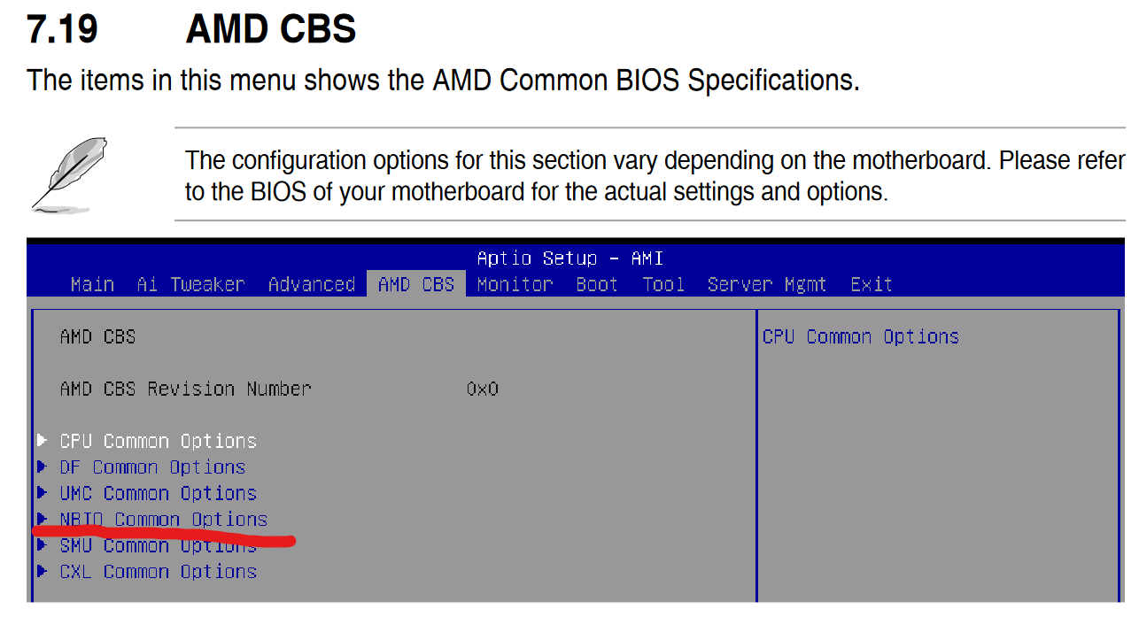The height and width of the screenshot is (617, 1139).
Task: Go to the Monitor tab
Action: [515, 284]
